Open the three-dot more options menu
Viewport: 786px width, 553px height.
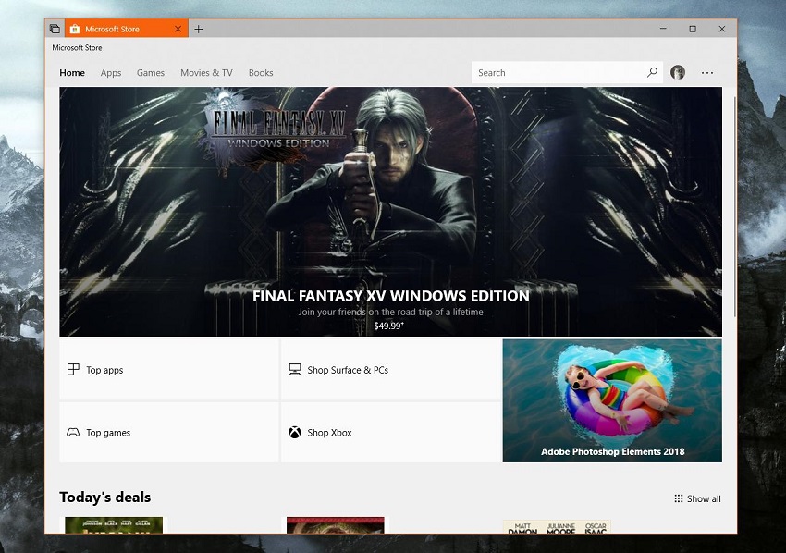click(707, 73)
